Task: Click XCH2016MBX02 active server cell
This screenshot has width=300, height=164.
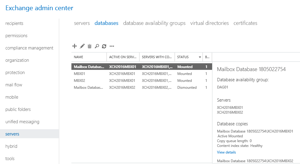Action: click(x=122, y=88)
